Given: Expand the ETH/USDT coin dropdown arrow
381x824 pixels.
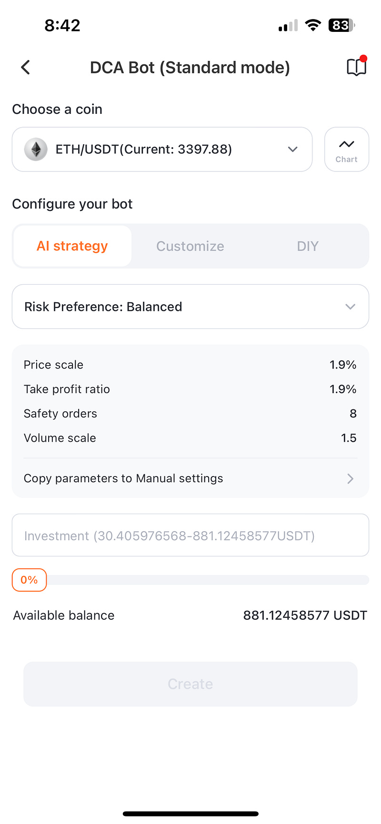Looking at the screenshot, I should tap(293, 149).
